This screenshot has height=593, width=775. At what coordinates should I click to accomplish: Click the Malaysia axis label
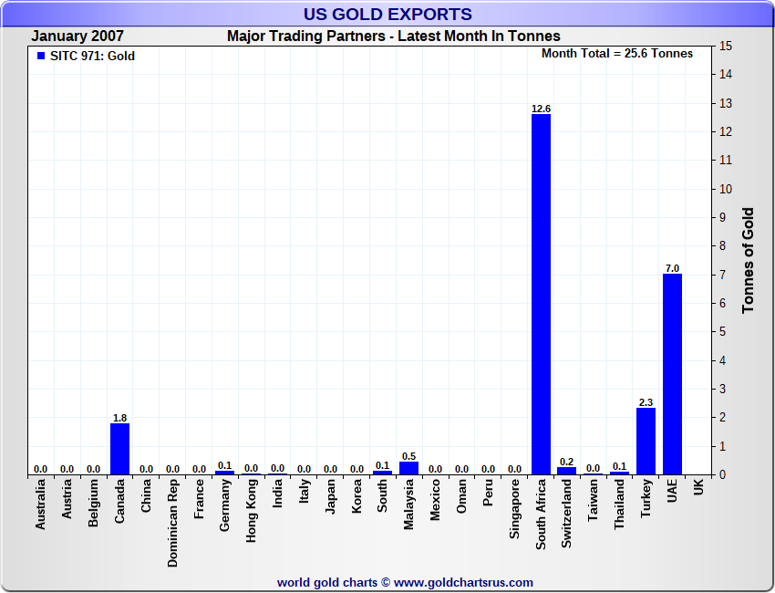(x=408, y=504)
